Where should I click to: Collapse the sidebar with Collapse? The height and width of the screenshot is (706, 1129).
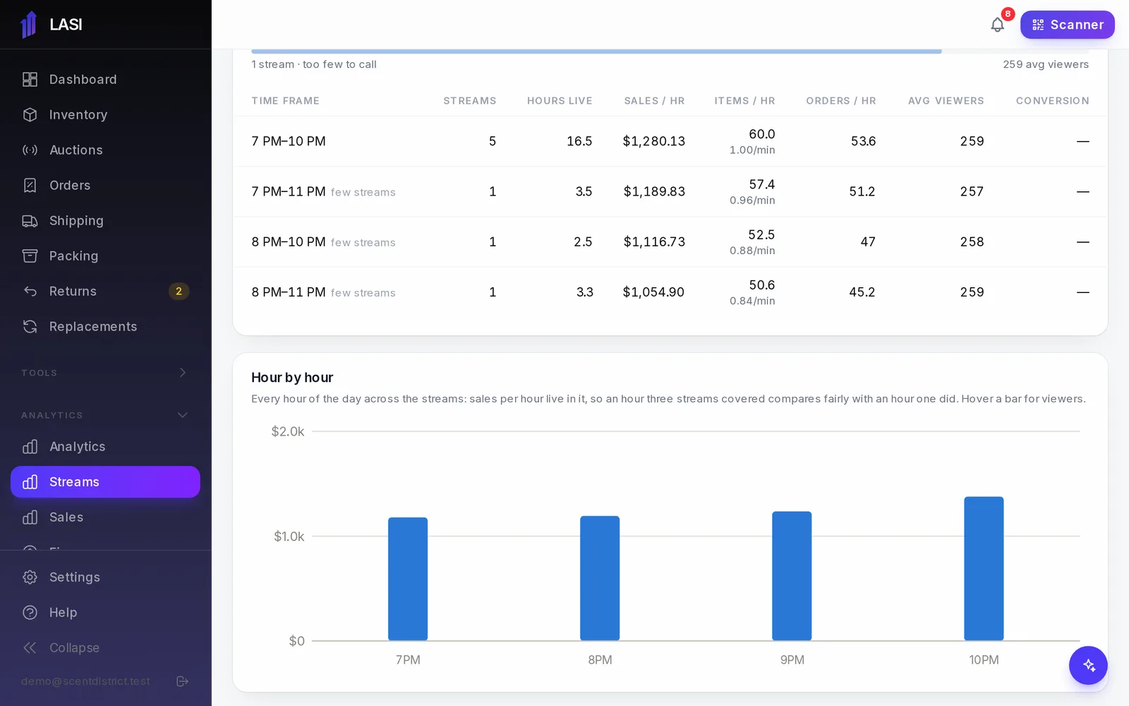[x=106, y=647]
